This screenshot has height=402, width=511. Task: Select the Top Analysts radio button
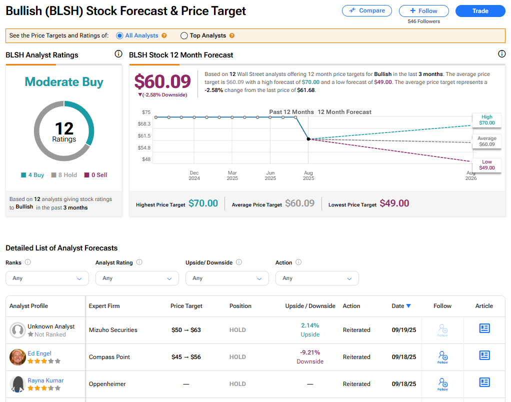click(x=184, y=36)
